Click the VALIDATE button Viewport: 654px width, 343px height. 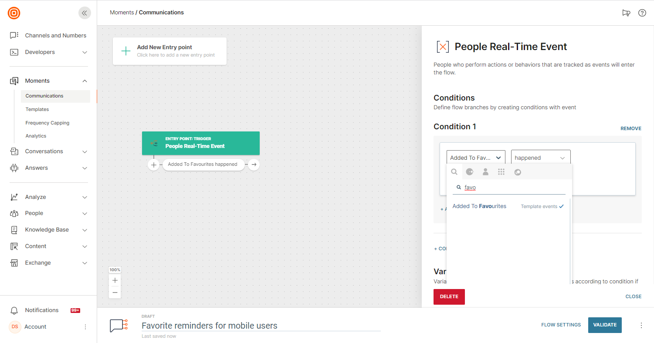click(x=604, y=325)
